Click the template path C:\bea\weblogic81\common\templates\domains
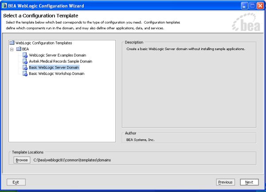This screenshot has width=266, height=192. [x=72, y=160]
